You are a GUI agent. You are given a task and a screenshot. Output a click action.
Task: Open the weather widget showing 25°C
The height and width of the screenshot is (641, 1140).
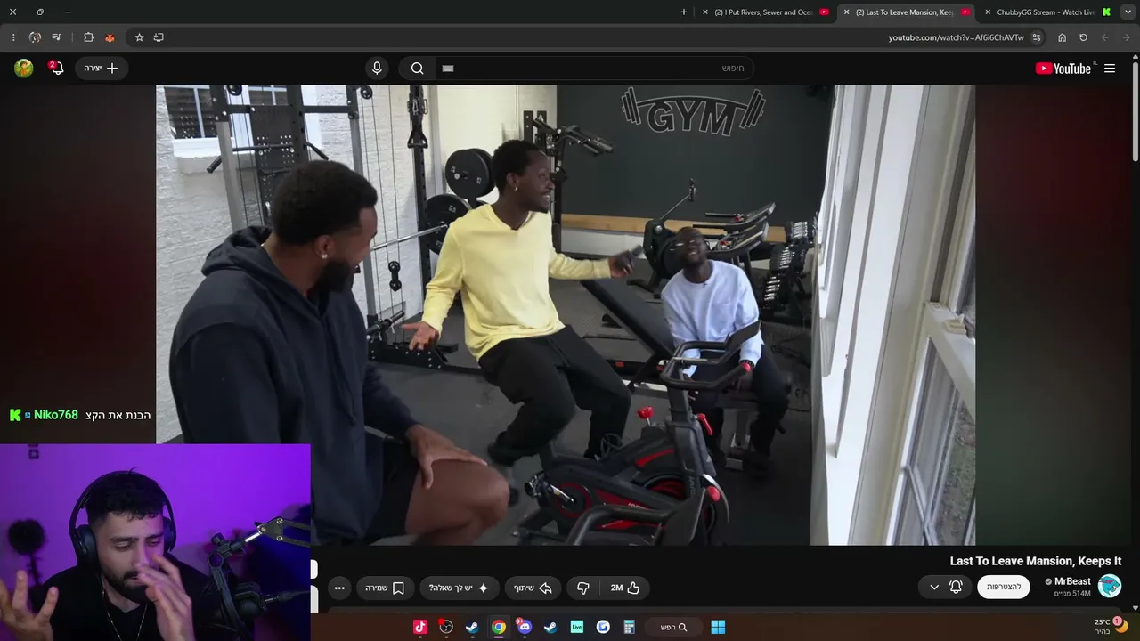1111,627
